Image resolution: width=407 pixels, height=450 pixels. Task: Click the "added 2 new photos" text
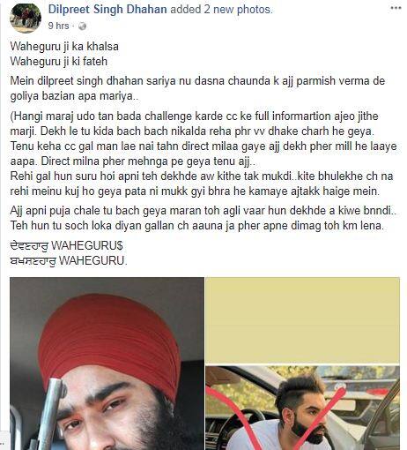tap(221, 10)
